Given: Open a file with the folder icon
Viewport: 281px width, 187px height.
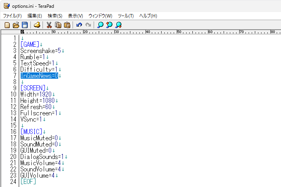Looking at the screenshot, I should point(16,25).
